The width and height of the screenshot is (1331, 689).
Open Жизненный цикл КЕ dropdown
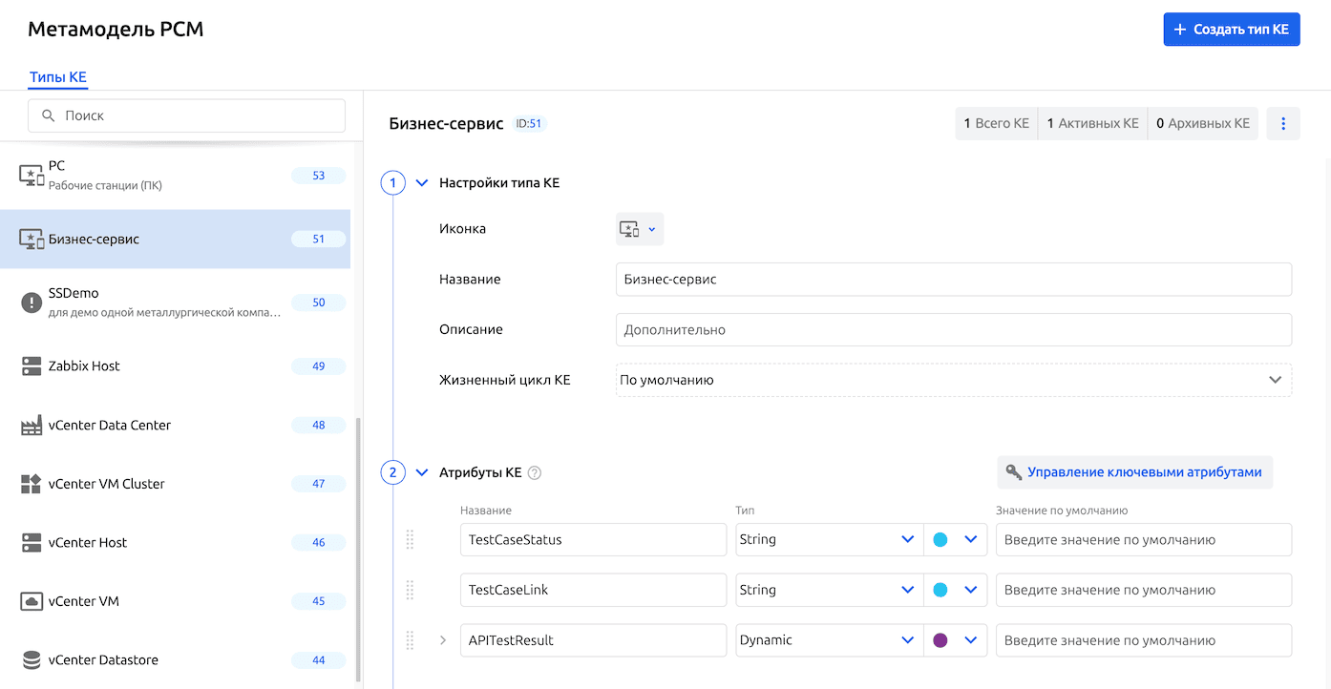point(953,380)
